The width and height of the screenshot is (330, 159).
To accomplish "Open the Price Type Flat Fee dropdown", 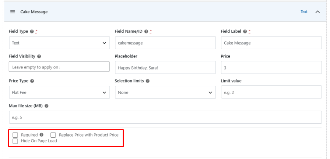I will point(59,92).
